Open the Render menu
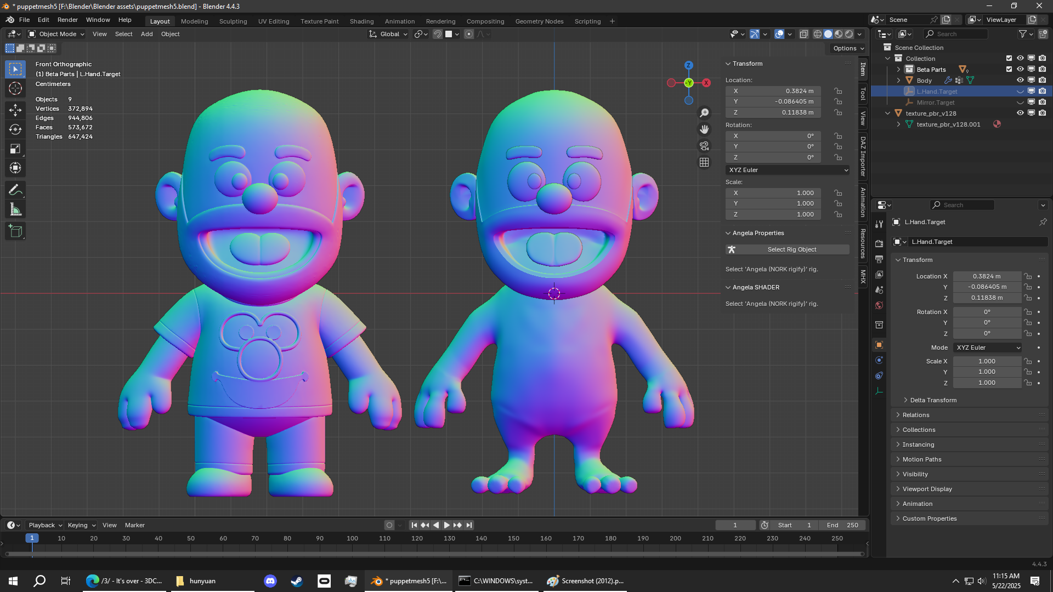The height and width of the screenshot is (592, 1053). (x=67, y=20)
